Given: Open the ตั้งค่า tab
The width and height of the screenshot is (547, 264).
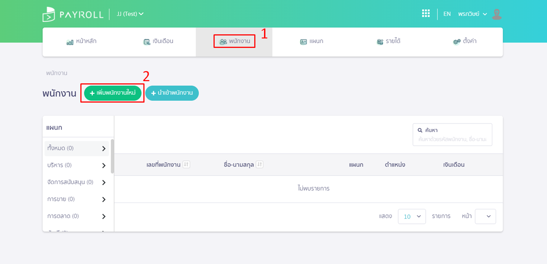Looking at the screenshot, I should pyautogui.click(x=465, y=41).
